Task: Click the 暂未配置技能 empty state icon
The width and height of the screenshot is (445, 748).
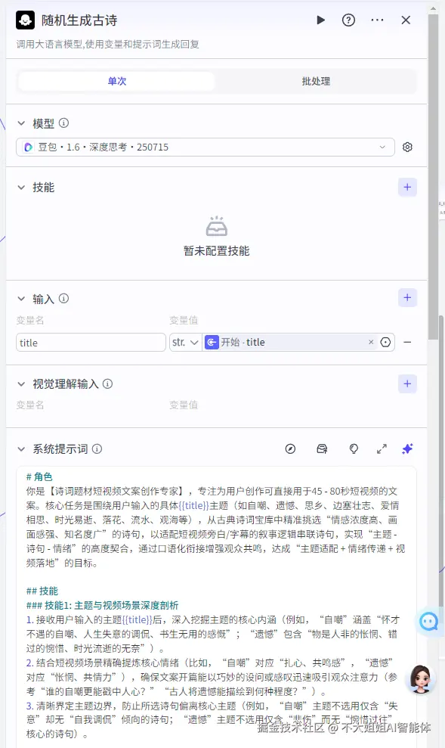Action: tap(216, 226)
